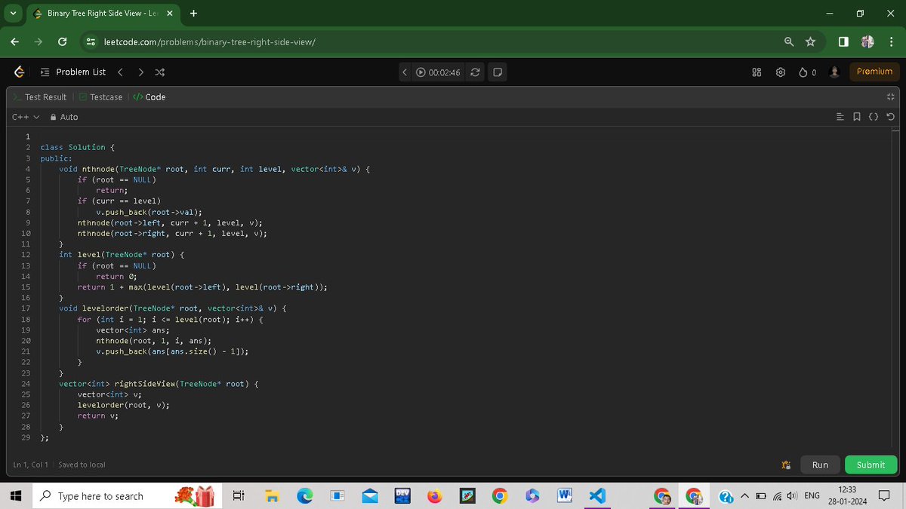Click the Premium button
Viewport: 906px width, 509px height.
(874, 72)
